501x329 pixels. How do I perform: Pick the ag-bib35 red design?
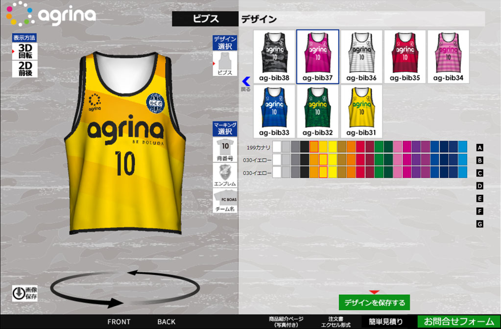coord(405,56)
